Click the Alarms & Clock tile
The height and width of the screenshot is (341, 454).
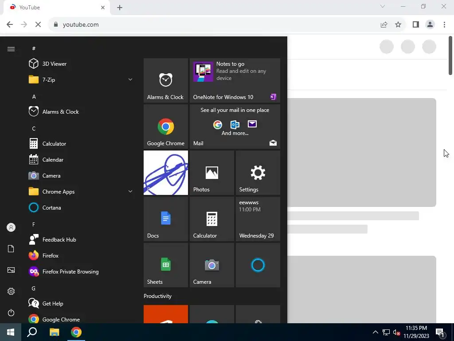[x=166, y=80]
